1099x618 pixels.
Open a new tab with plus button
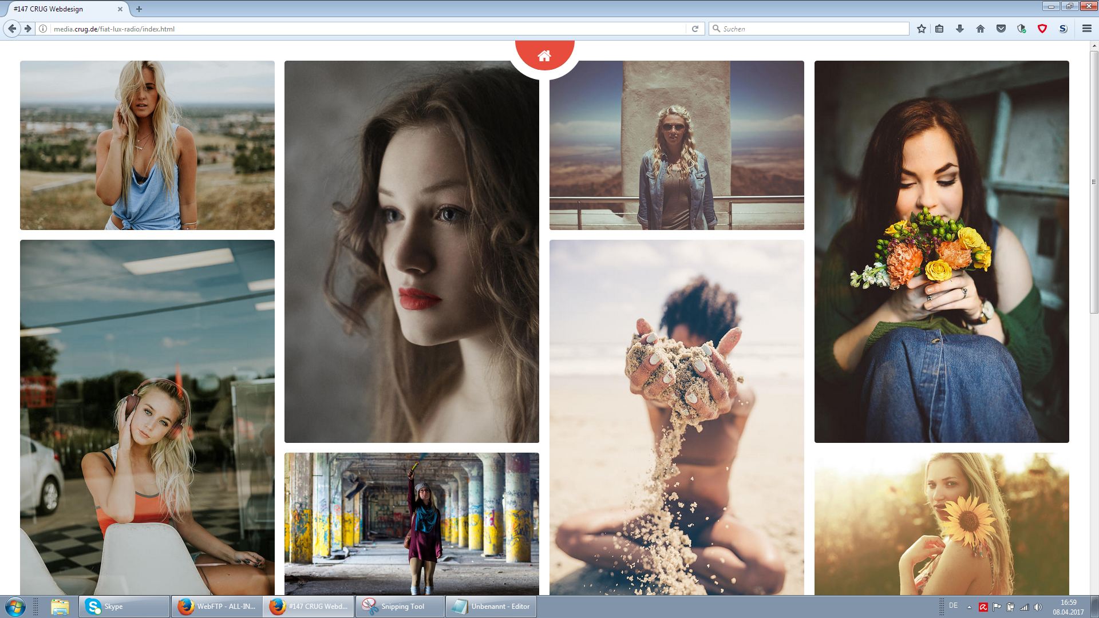coord(139,9)
